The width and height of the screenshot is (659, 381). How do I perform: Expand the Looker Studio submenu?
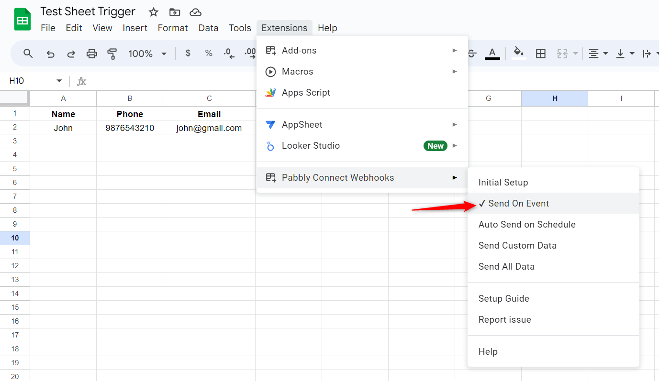click(362, 146)
